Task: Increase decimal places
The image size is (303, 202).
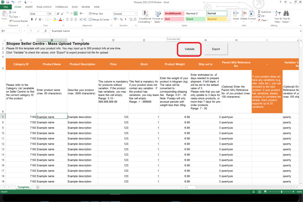Action: [x=131, y=19]
